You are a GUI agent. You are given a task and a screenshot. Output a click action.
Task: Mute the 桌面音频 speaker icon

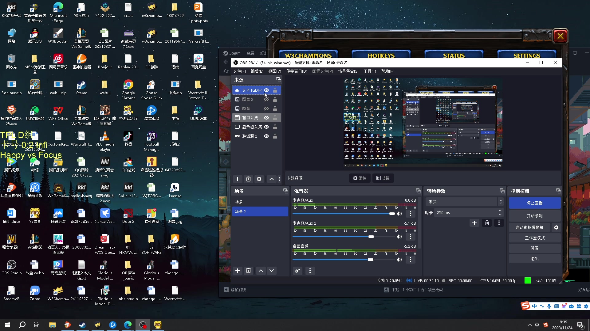click(399, 260)
